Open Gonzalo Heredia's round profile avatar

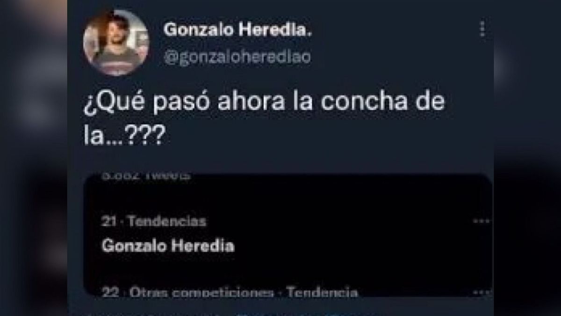(116, 43)
